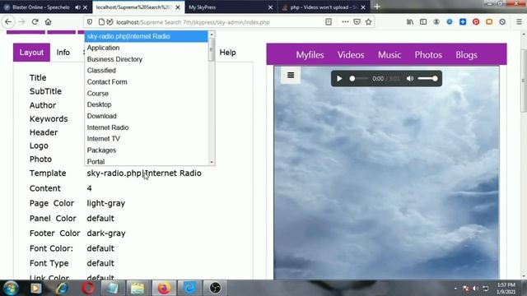
Task: Open Pinterest extension icon
Action: pos(476,22)
